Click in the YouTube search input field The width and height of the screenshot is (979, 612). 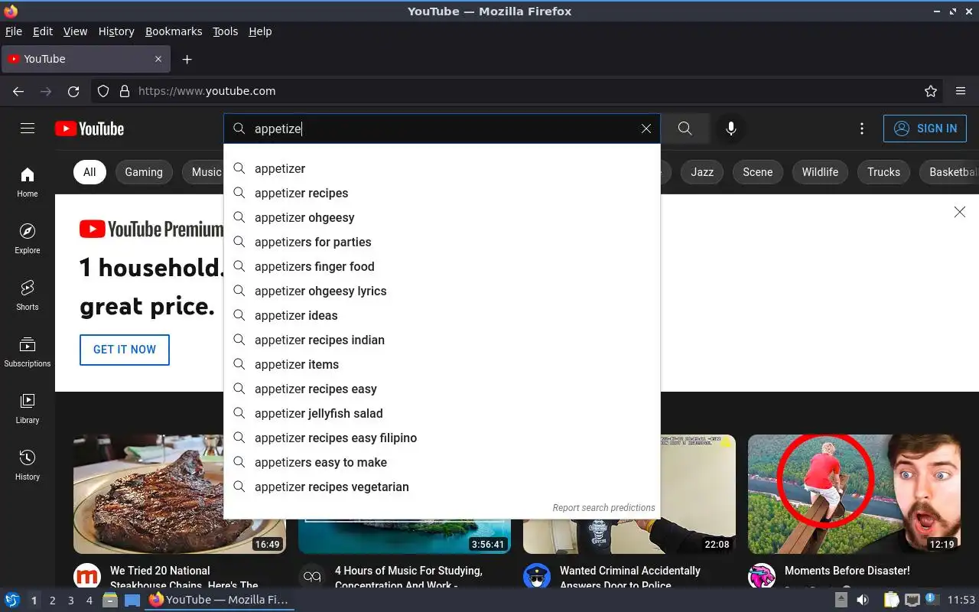[x=444, y=129]
